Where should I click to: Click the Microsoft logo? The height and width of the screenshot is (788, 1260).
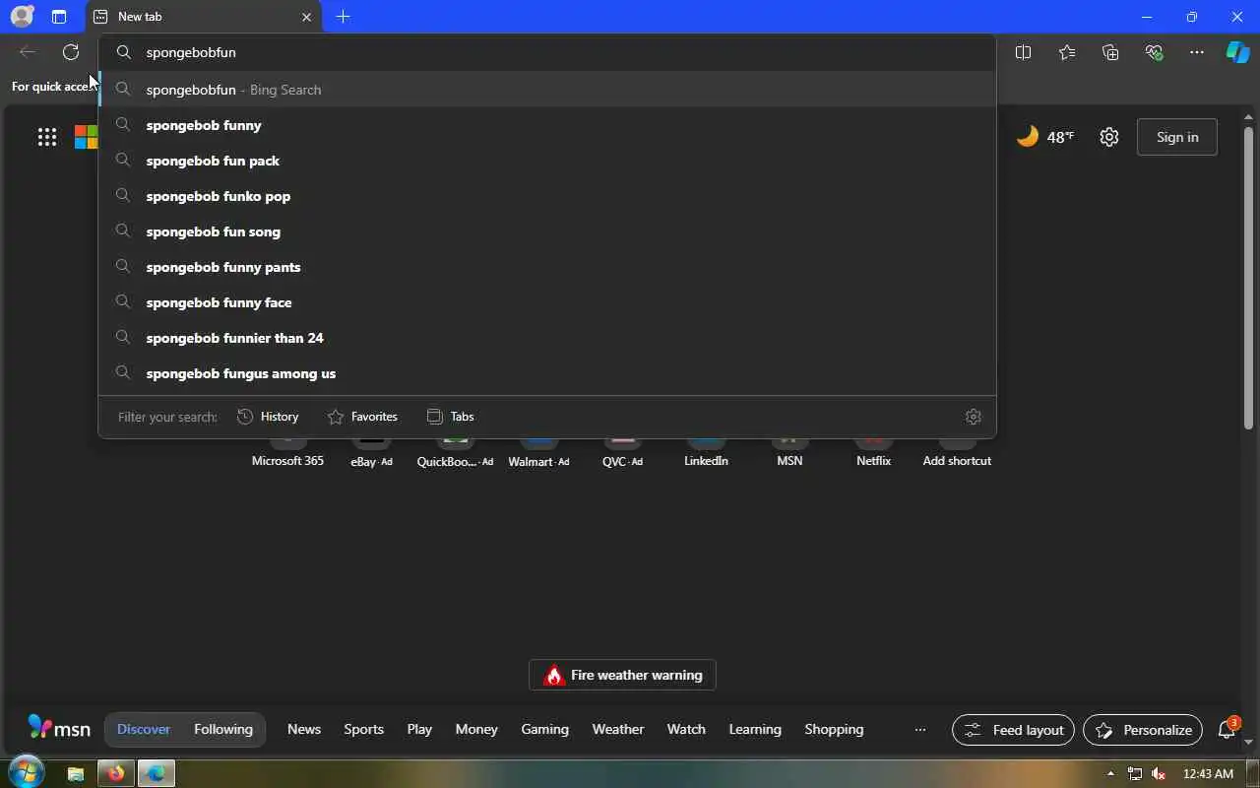pyautogui.click(x=87, y=137)
